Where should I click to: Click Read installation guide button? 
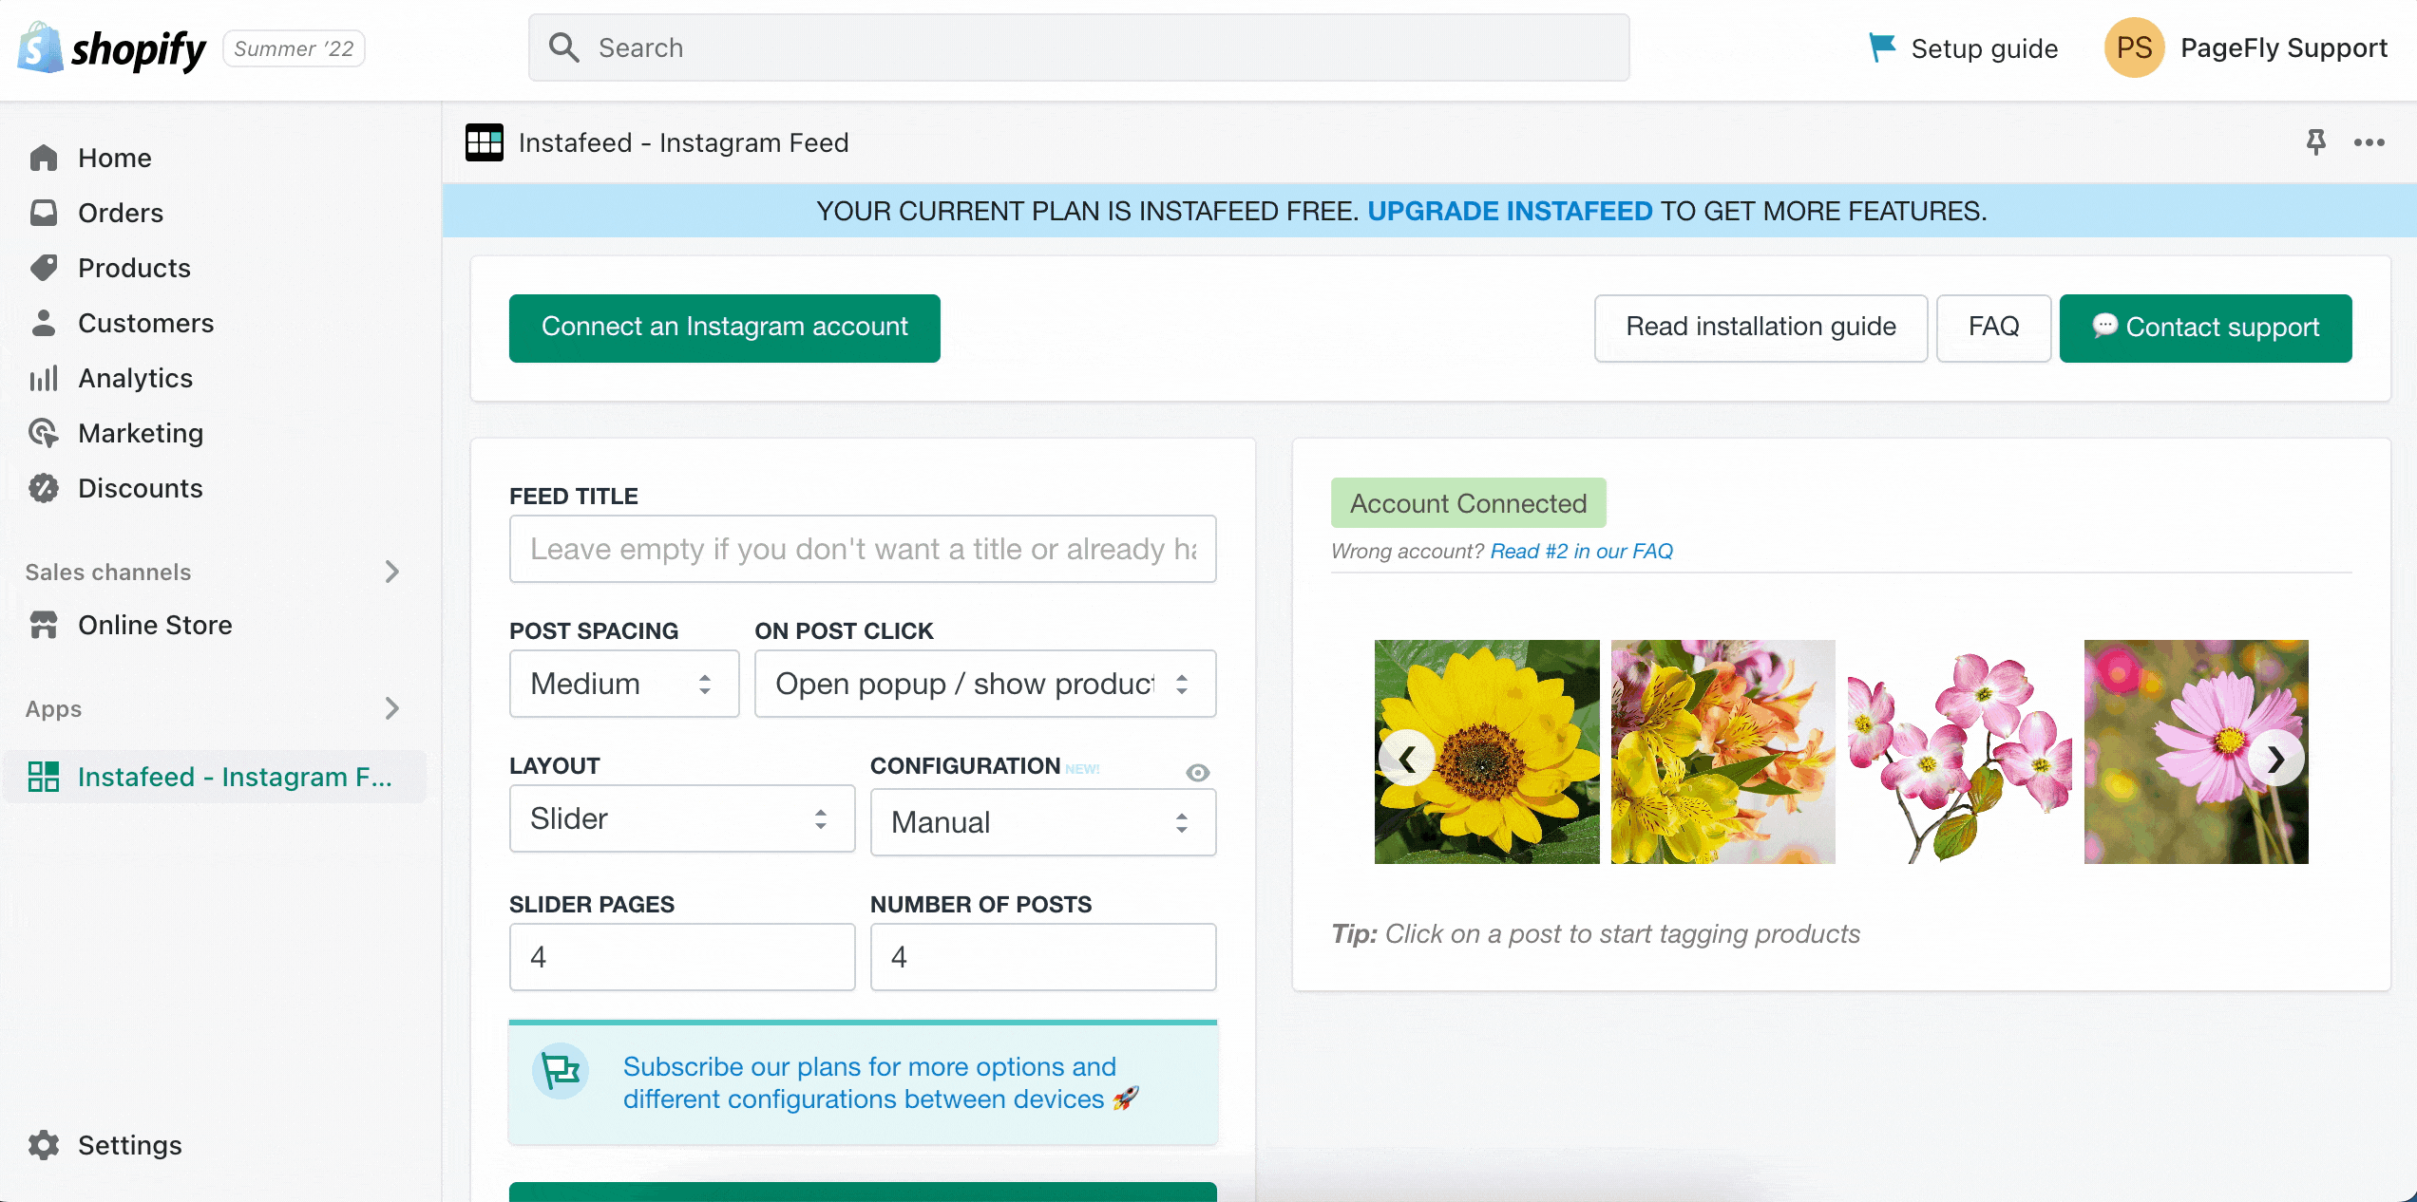pos(1760,328)
